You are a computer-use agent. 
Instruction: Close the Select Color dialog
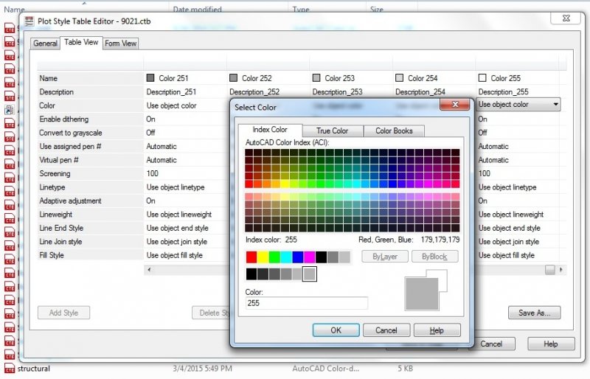coord(455,104)
